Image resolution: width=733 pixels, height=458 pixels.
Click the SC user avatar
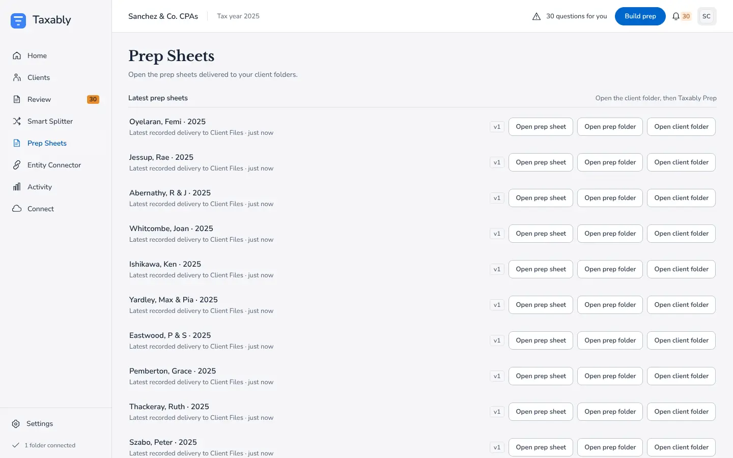[707, 16]
